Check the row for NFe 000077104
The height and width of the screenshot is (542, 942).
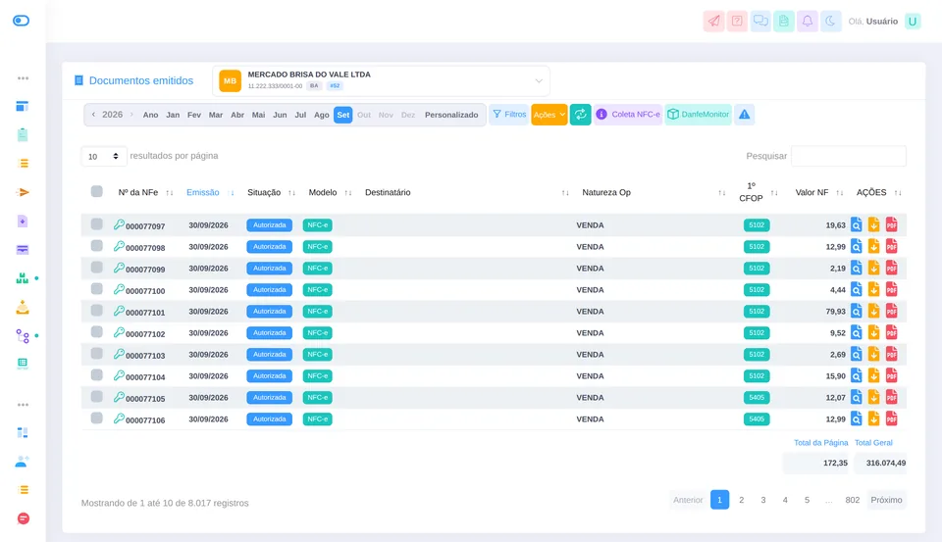click(97, 375)
